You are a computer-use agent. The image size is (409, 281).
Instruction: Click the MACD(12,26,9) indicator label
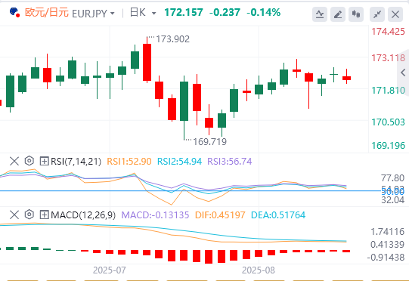83,215
